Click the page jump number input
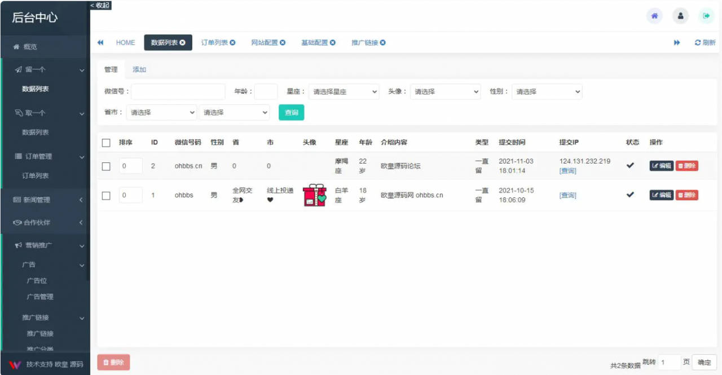Image resolution: width=722 pixels, height=375 pixels. [670, 363]
